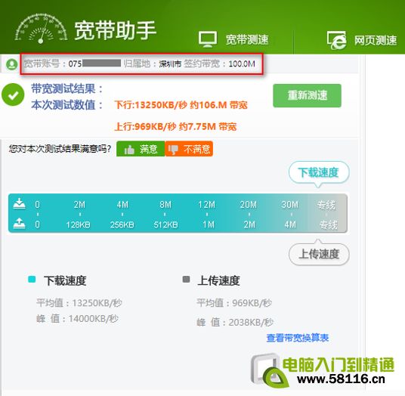Rate the result as 不满意
This screenshot has width=405, height=396.
[189, 149]
